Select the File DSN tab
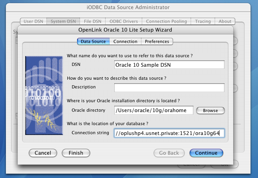This screenshot has width=258, height=178. [x=93, y=21]
